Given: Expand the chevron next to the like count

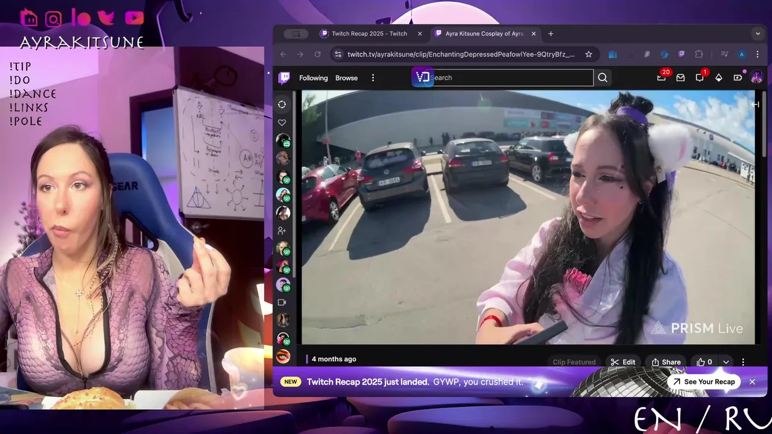Looking at the screenshot, I should [x=726, y=362].
